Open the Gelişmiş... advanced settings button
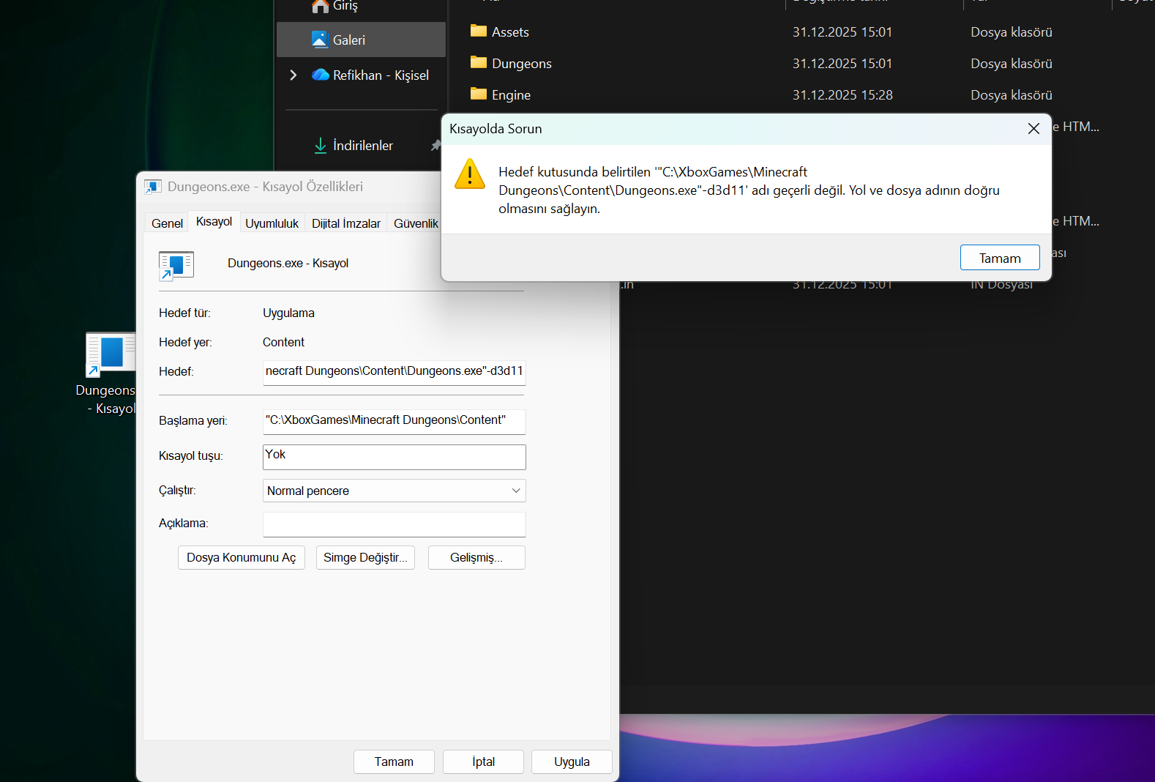The image size is (1155, 782). click(476, 557)
